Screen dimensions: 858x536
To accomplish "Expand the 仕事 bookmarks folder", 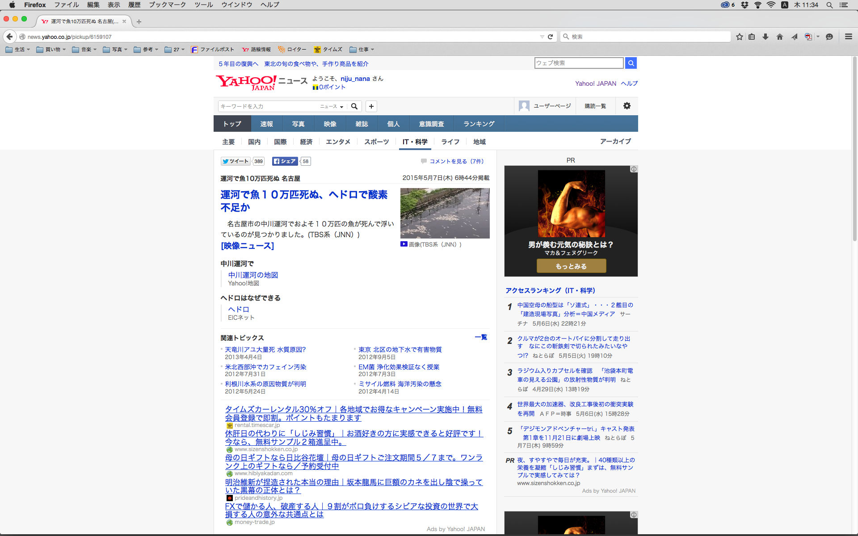I will point(362,50).
